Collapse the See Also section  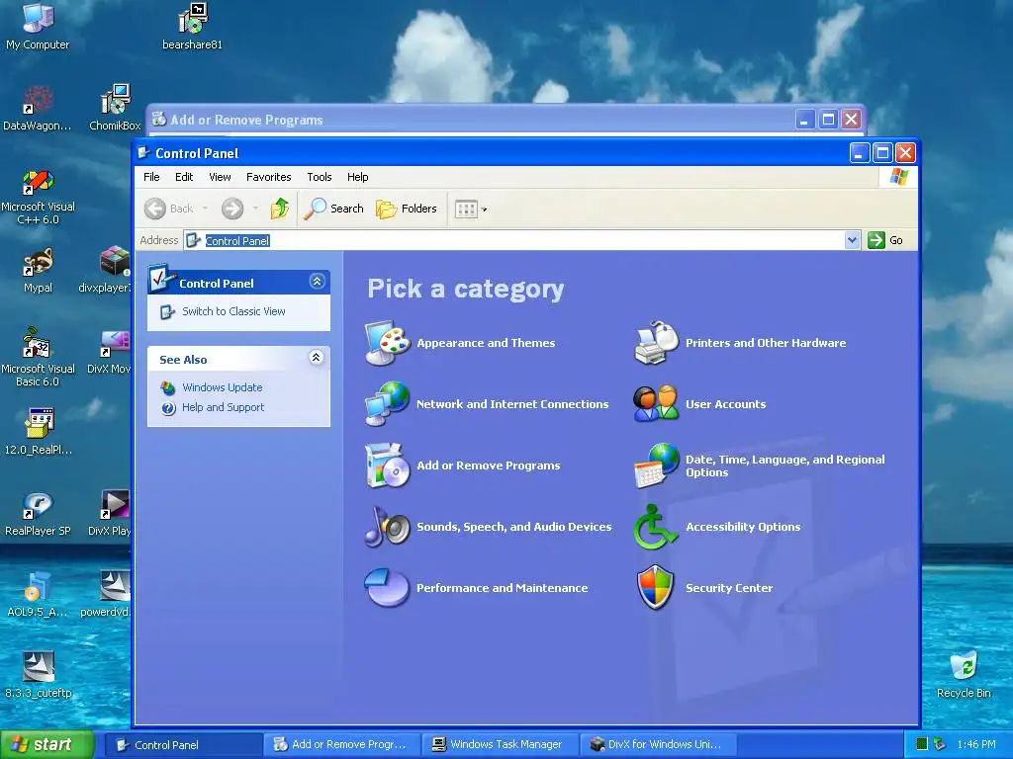316,358
